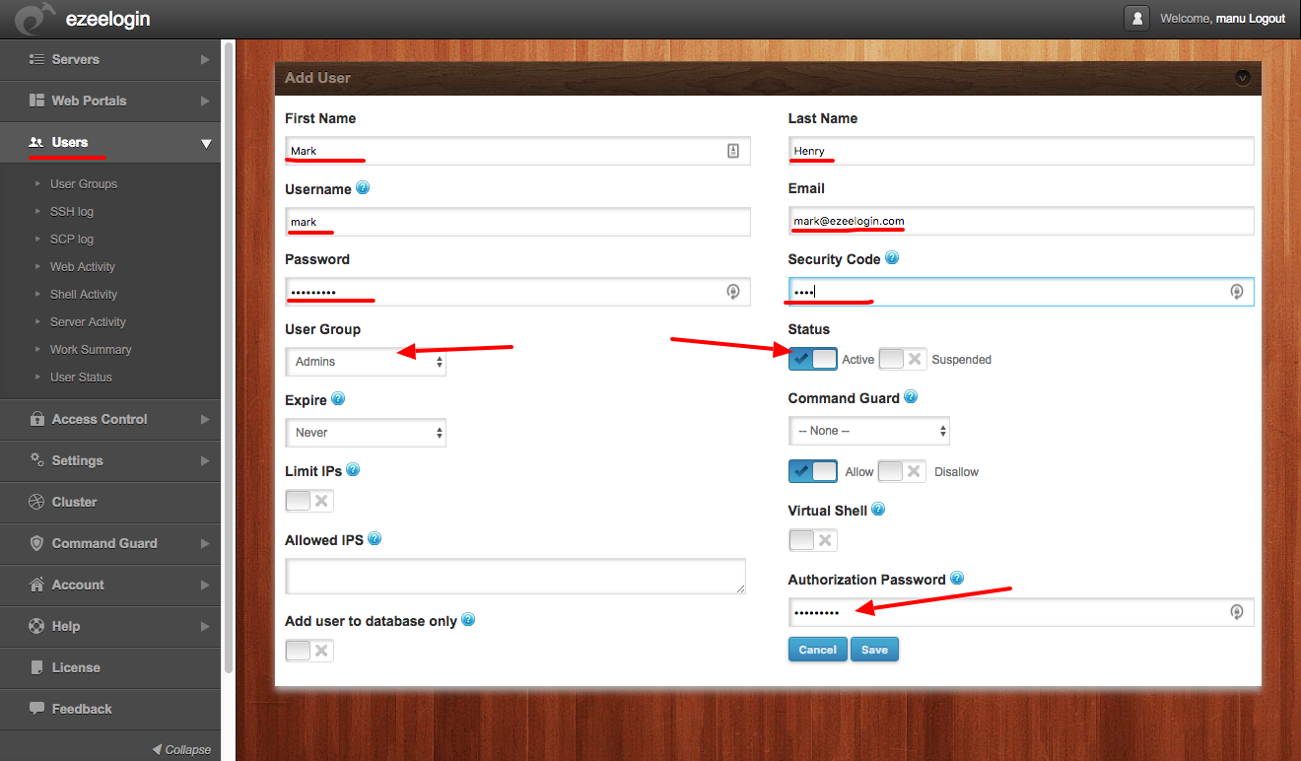The image size is (1301, 761).
Task: Click the Security Code help icon
Action: (892, 258)
